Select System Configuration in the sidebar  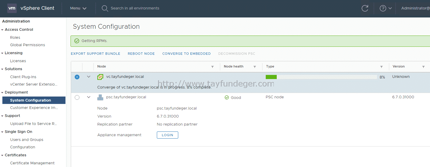coord(34,100)
